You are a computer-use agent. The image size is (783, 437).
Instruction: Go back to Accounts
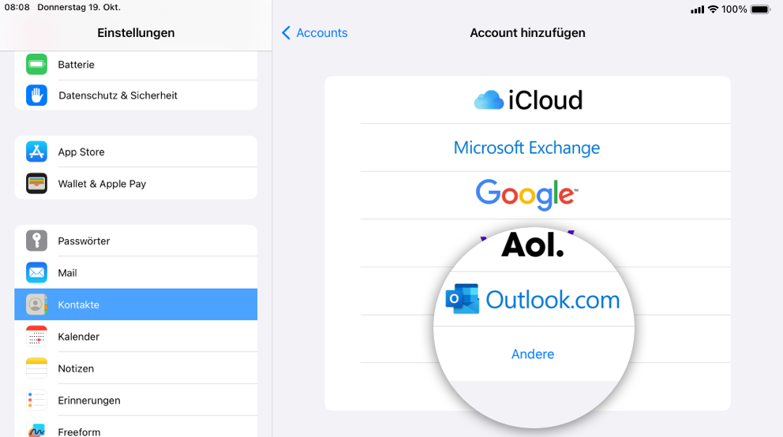(x=315, y=33)
